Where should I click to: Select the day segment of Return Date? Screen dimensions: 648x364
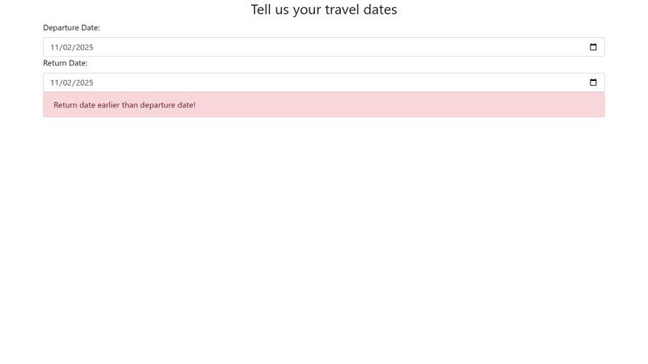click(68, 83)
